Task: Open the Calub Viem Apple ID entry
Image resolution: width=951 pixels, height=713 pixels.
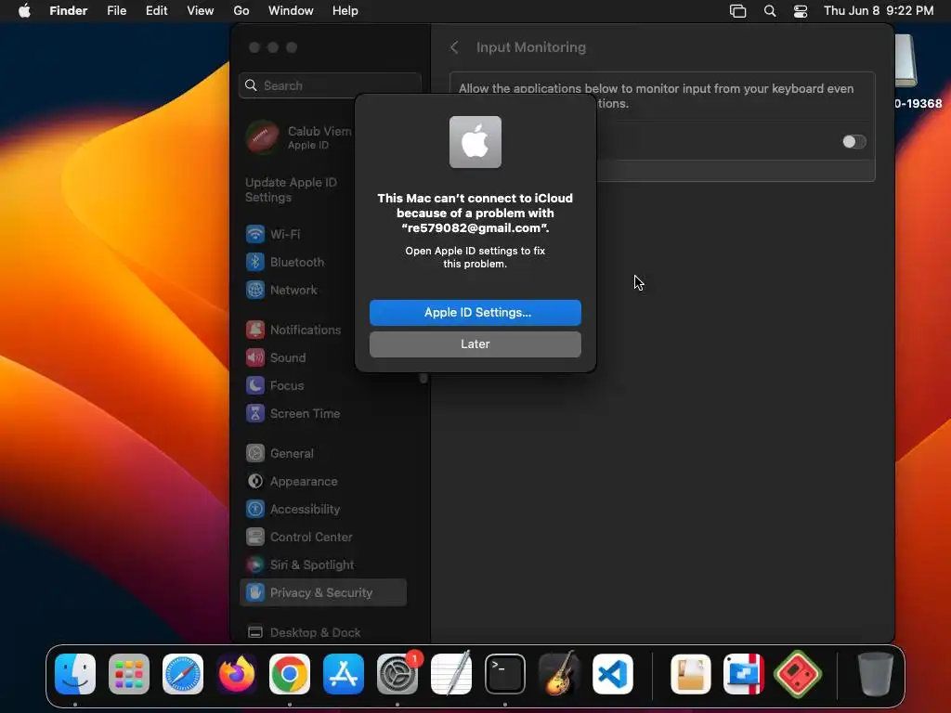Action: (298, 137)
